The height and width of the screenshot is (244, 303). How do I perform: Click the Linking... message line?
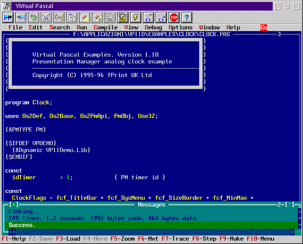(25, 212)
